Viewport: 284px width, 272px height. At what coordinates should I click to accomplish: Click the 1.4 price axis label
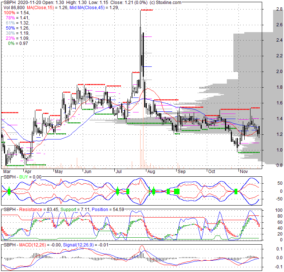pyautogui.click(x=279, y=119)
